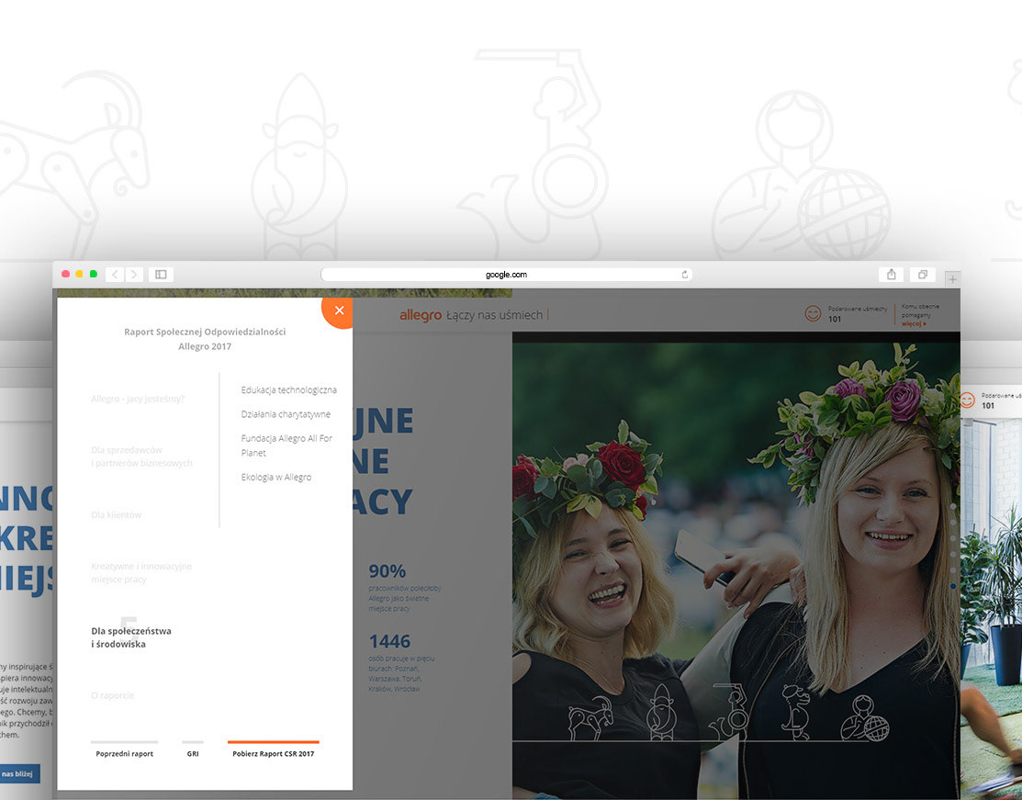Click the google.com address bar
1022x800 pixels.
tap(507, 275)
